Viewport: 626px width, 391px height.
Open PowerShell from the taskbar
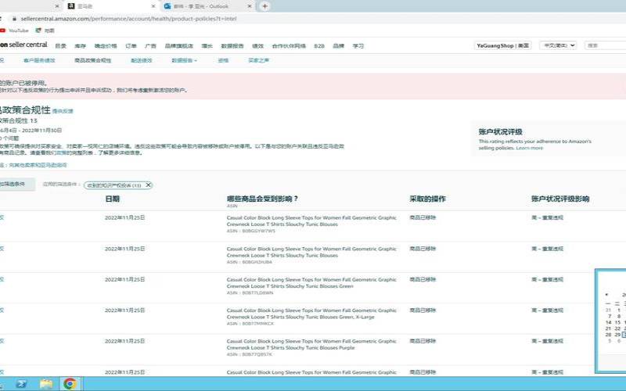(x=22, y=384)
